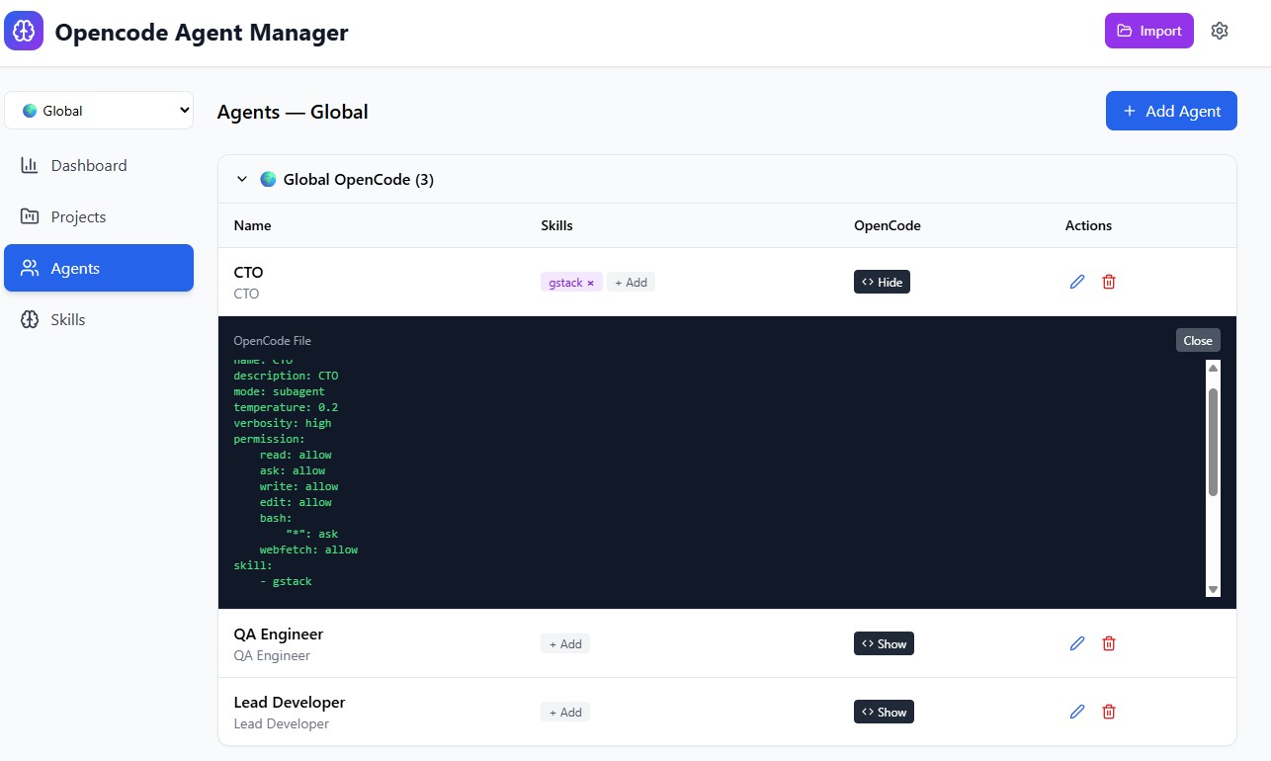This screenshot has height=761, width=1271.
Task: Edit the CTO agent with pencil icon
Action: [x=1077, y=282]
